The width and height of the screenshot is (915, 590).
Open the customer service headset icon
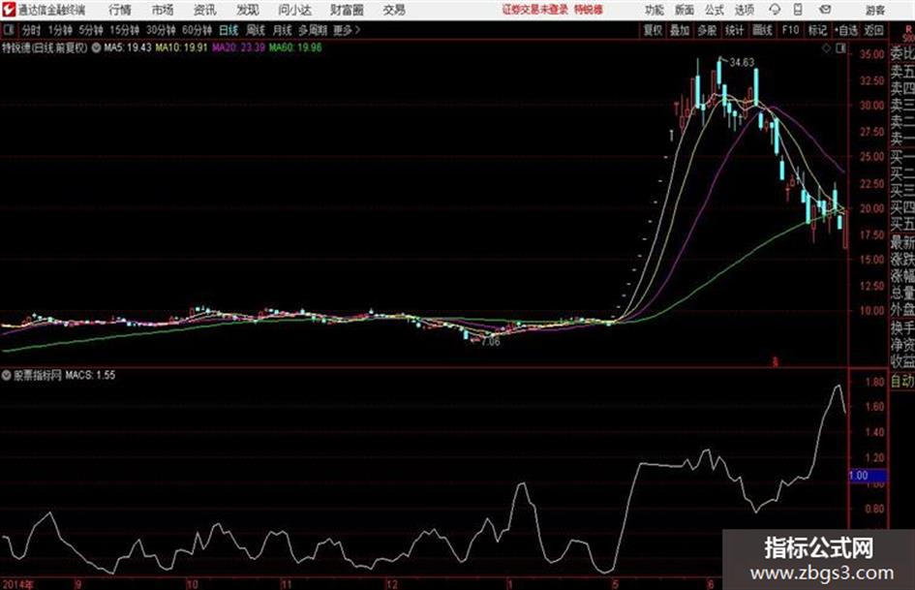775,10
